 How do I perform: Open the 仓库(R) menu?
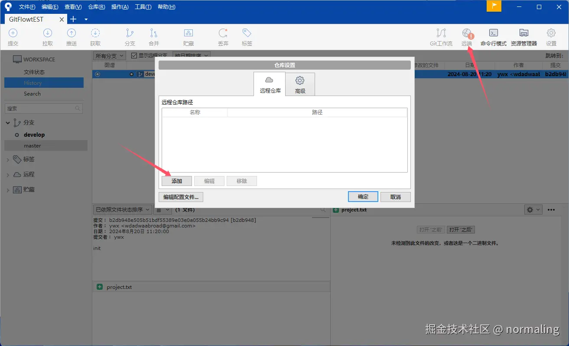tap(96, 7)
